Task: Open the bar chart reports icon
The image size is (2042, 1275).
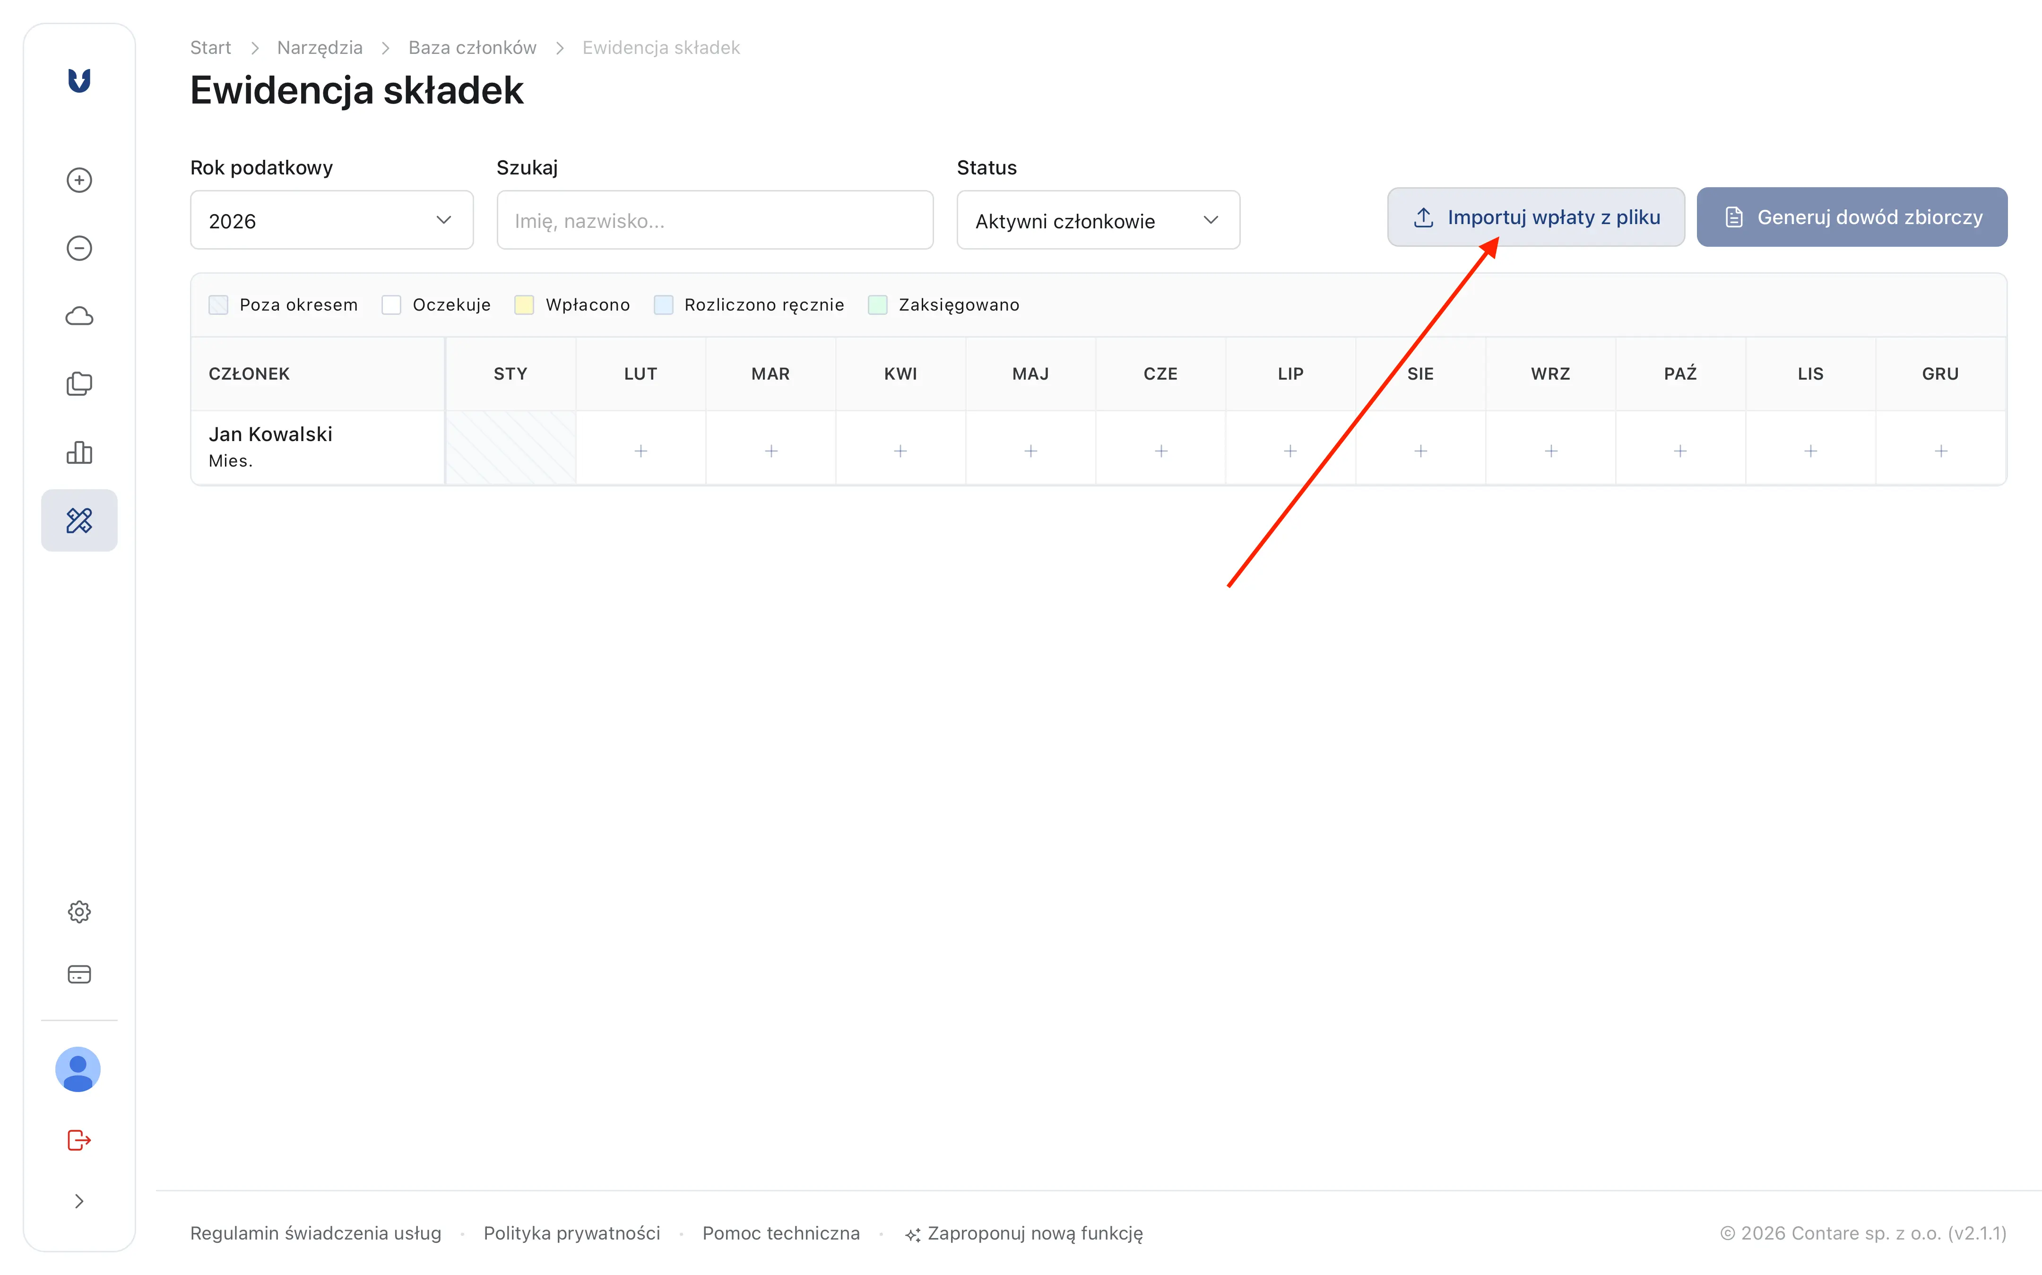Action: pyautogui.click(x=79, y=452)
